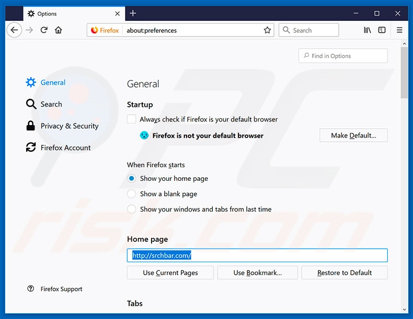Toggle the sidebars icon
Image resolution: width=413 pixels, height=319 pixels.
[382, 30]
